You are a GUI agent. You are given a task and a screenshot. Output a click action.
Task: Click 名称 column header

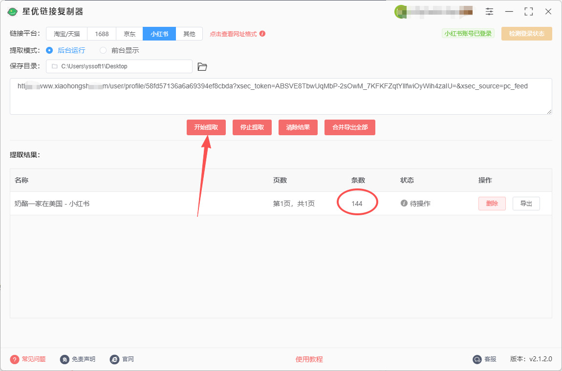22,180
